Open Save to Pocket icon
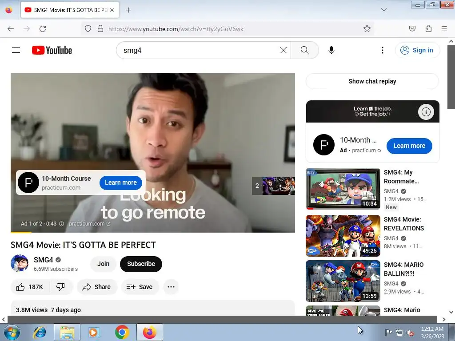 click(412, 28)
